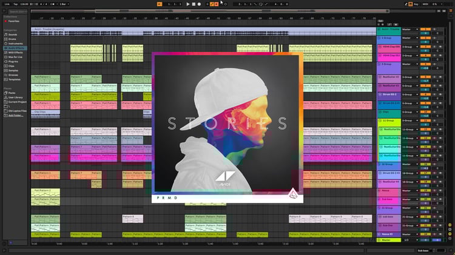Open the Samples category icon
The width and height of the screenshot is (455, 255).
6,70
